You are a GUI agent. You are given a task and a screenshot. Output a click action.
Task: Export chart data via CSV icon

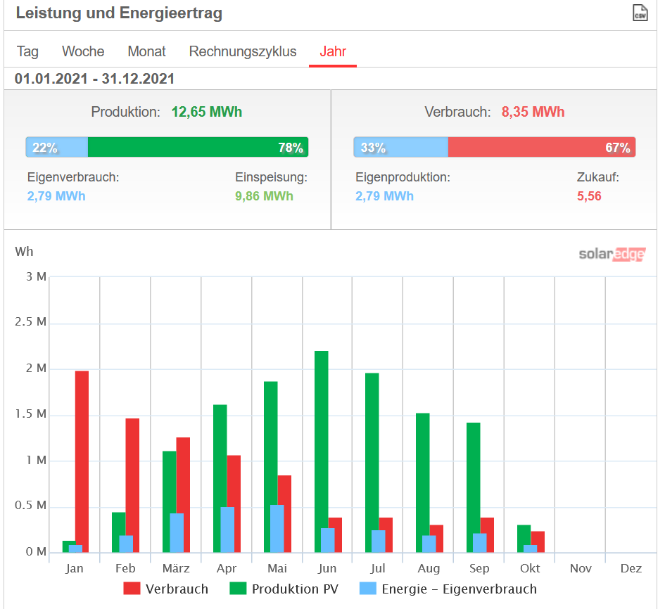pos(639,13)
